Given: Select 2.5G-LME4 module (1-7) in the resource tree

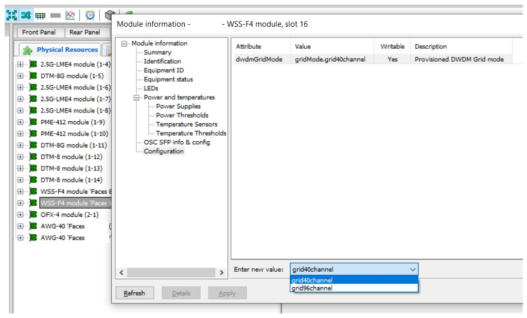Looking at the screenshot, I should (75, 99).
